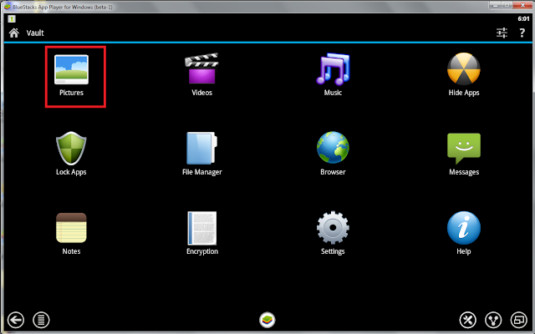Click the Hide Apps label
535x334 pixels.
(464, 93)
